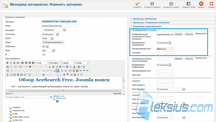Remove formatting with eraser icon
Screen dimensions: 216x122
54,71
